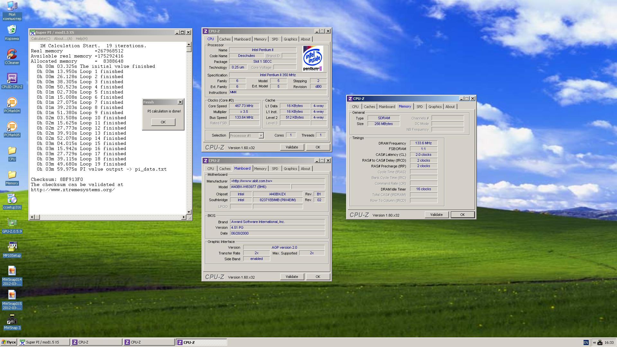Screen dimensions: 617x347
Task: Activate the third CPU-Z taskbar button
Action: [201, 342]
